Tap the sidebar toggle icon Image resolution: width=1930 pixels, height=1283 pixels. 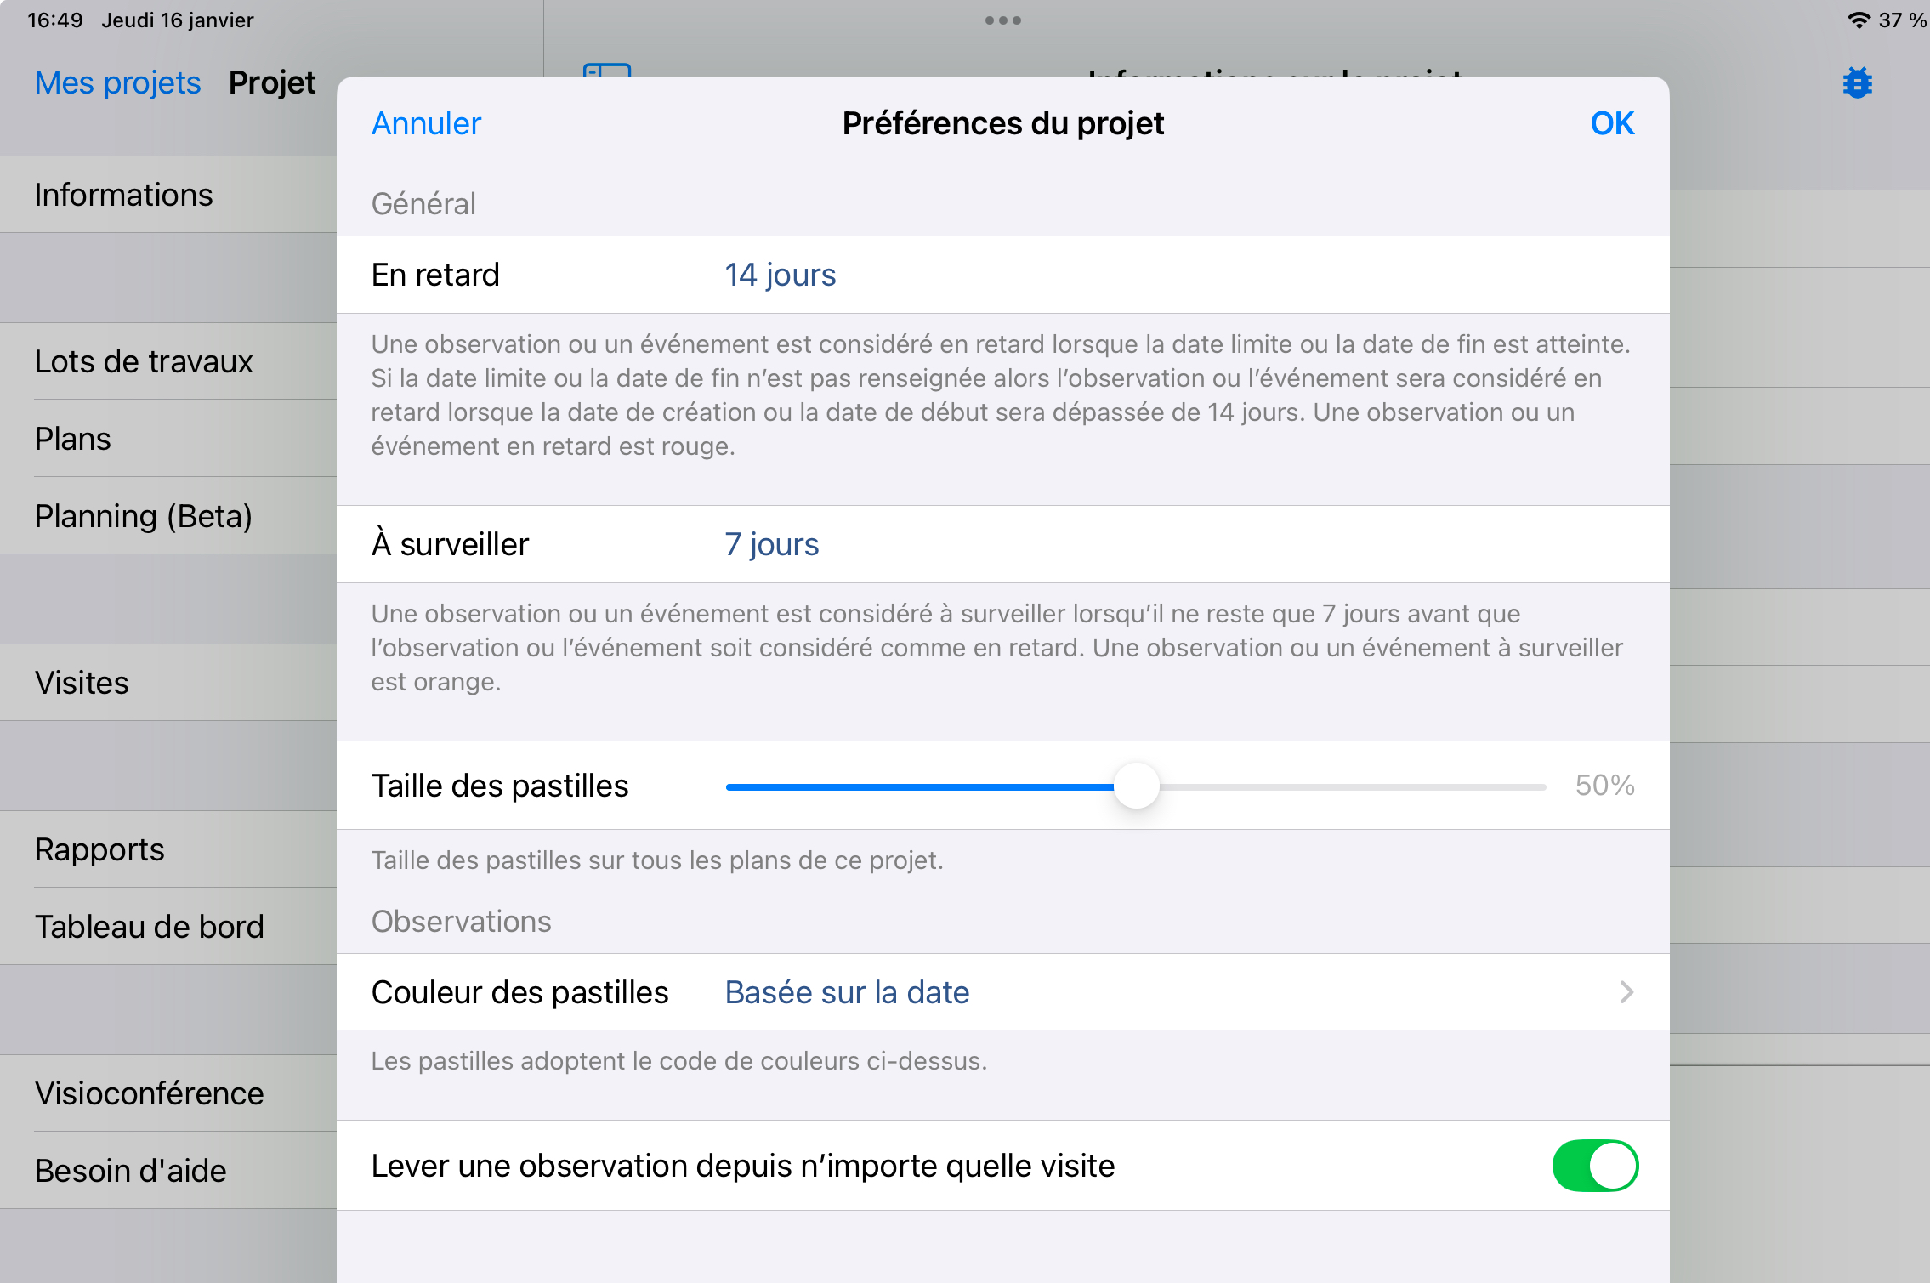tap(607, 69)
